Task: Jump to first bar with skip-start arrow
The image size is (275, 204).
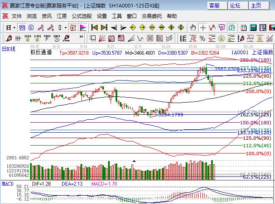Action: (95, 28)
